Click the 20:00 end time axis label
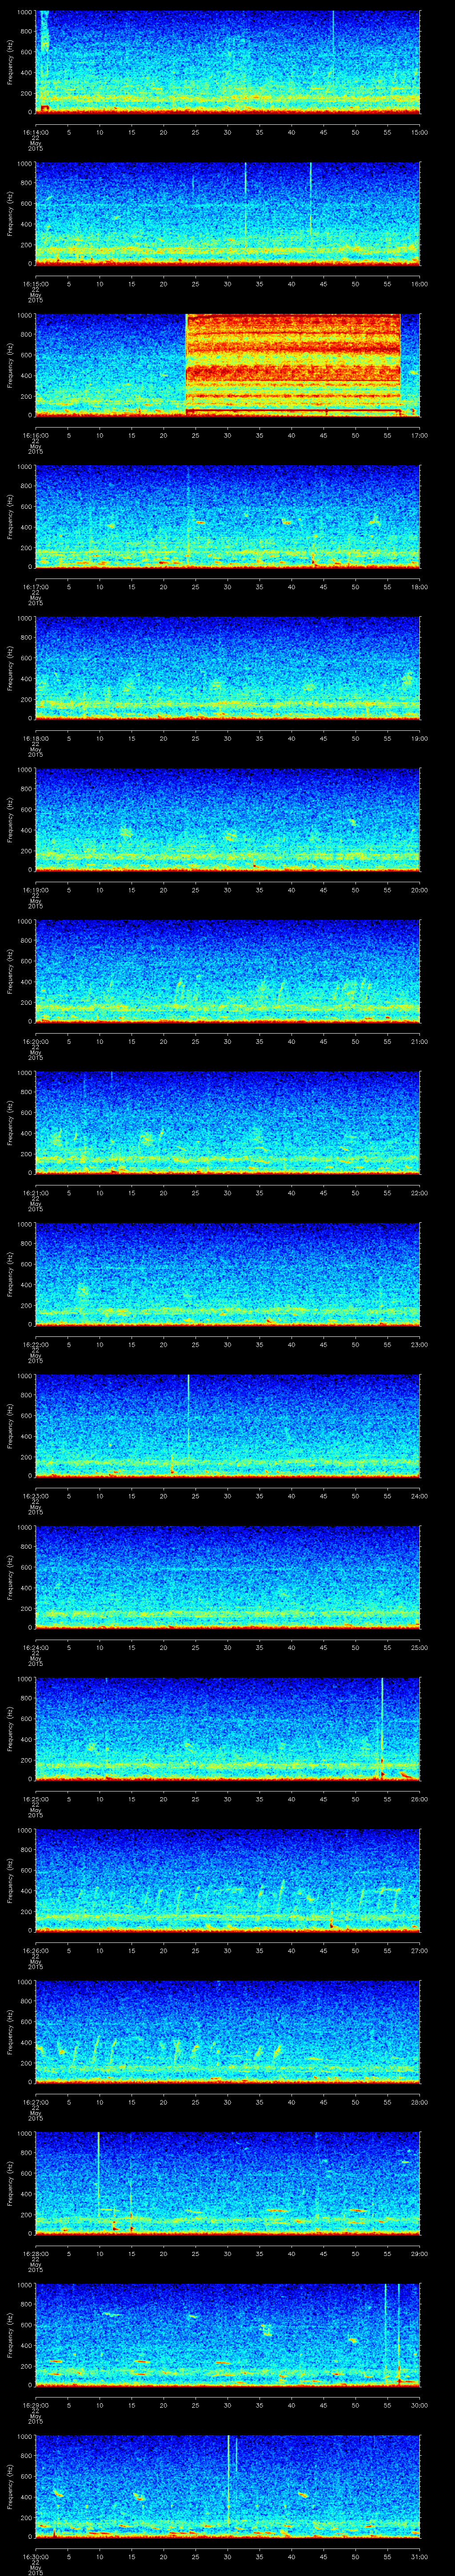 point(419,890)
